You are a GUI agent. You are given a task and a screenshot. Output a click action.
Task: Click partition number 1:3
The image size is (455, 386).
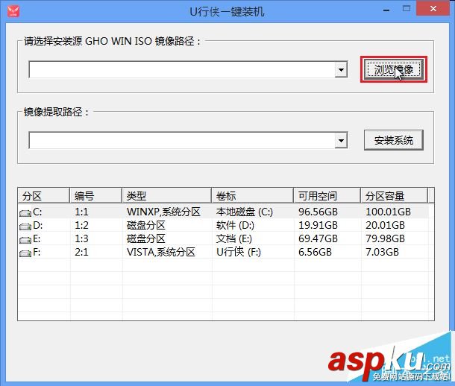pyautogui.click(x=81, y=238)
